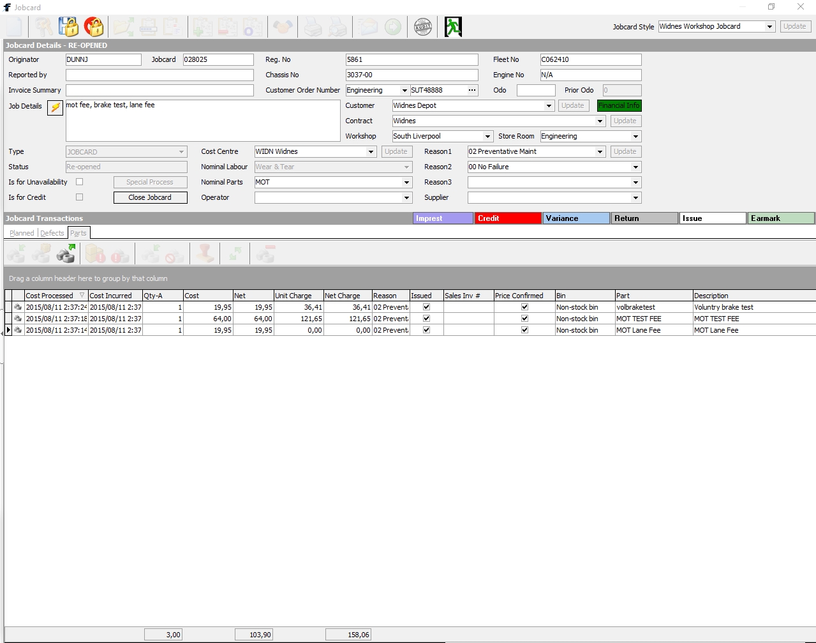The image size is (816, 643).
Task: Toggle Issued checkbox for volbraketest row
Action: (x=426, y=307)
